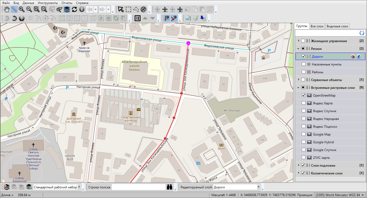
Task: Uncheck the Дороги layer checkbox
Action: [x=304, y=56]
